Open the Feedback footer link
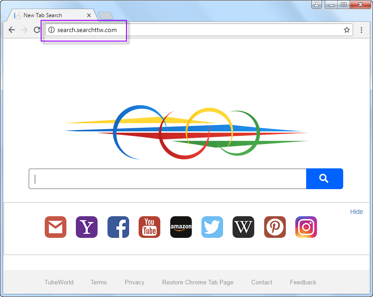373x297 pixels. pyautogui.click(x=303, y=282)
